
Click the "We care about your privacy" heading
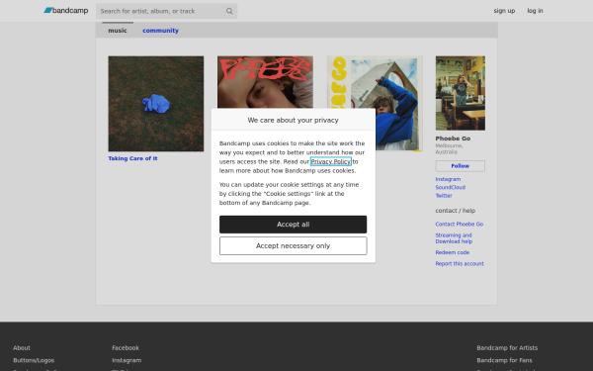tap(294, 120)
